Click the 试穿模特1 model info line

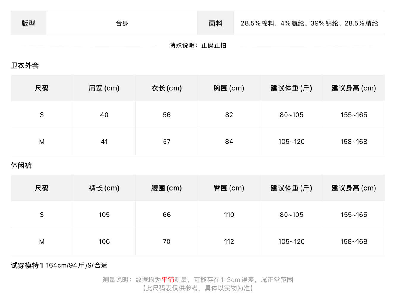coord(59,265)
